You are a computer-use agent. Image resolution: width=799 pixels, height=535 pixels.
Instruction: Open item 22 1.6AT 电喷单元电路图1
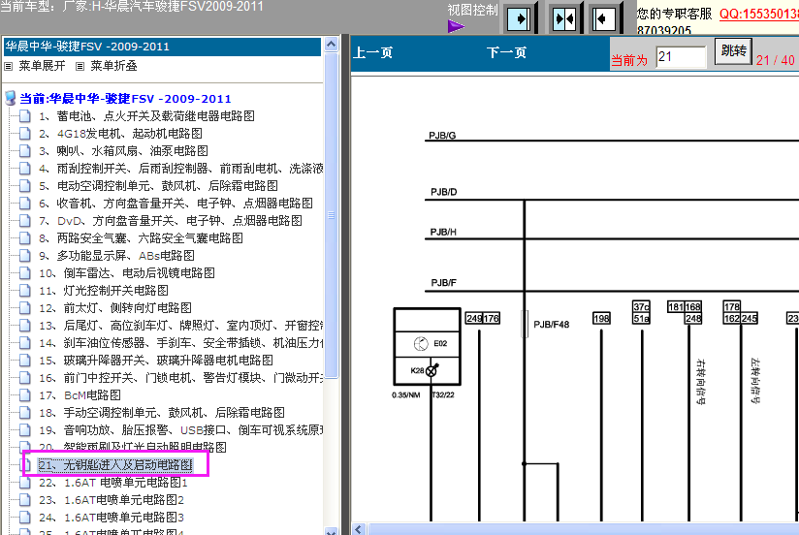113,483
